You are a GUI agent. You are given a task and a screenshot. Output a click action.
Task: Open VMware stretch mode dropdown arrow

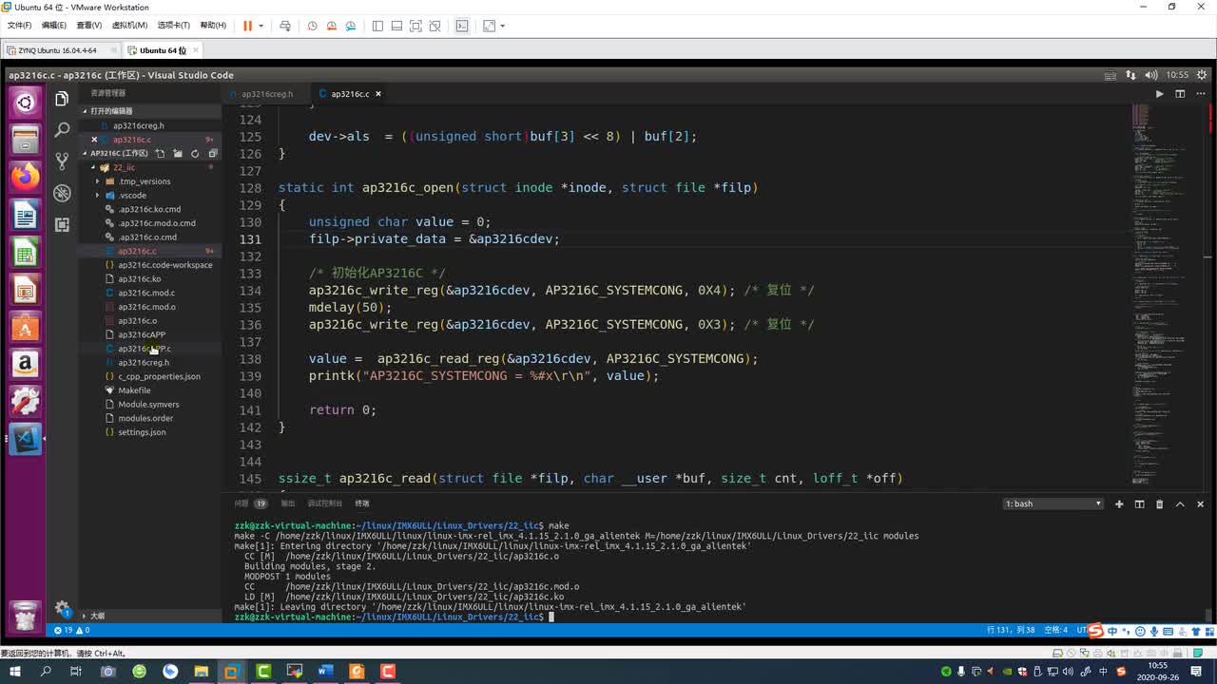[503, 26]
